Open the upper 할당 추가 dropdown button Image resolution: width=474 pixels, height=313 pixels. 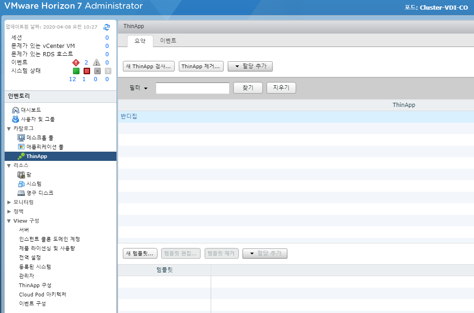coord(250,66)
